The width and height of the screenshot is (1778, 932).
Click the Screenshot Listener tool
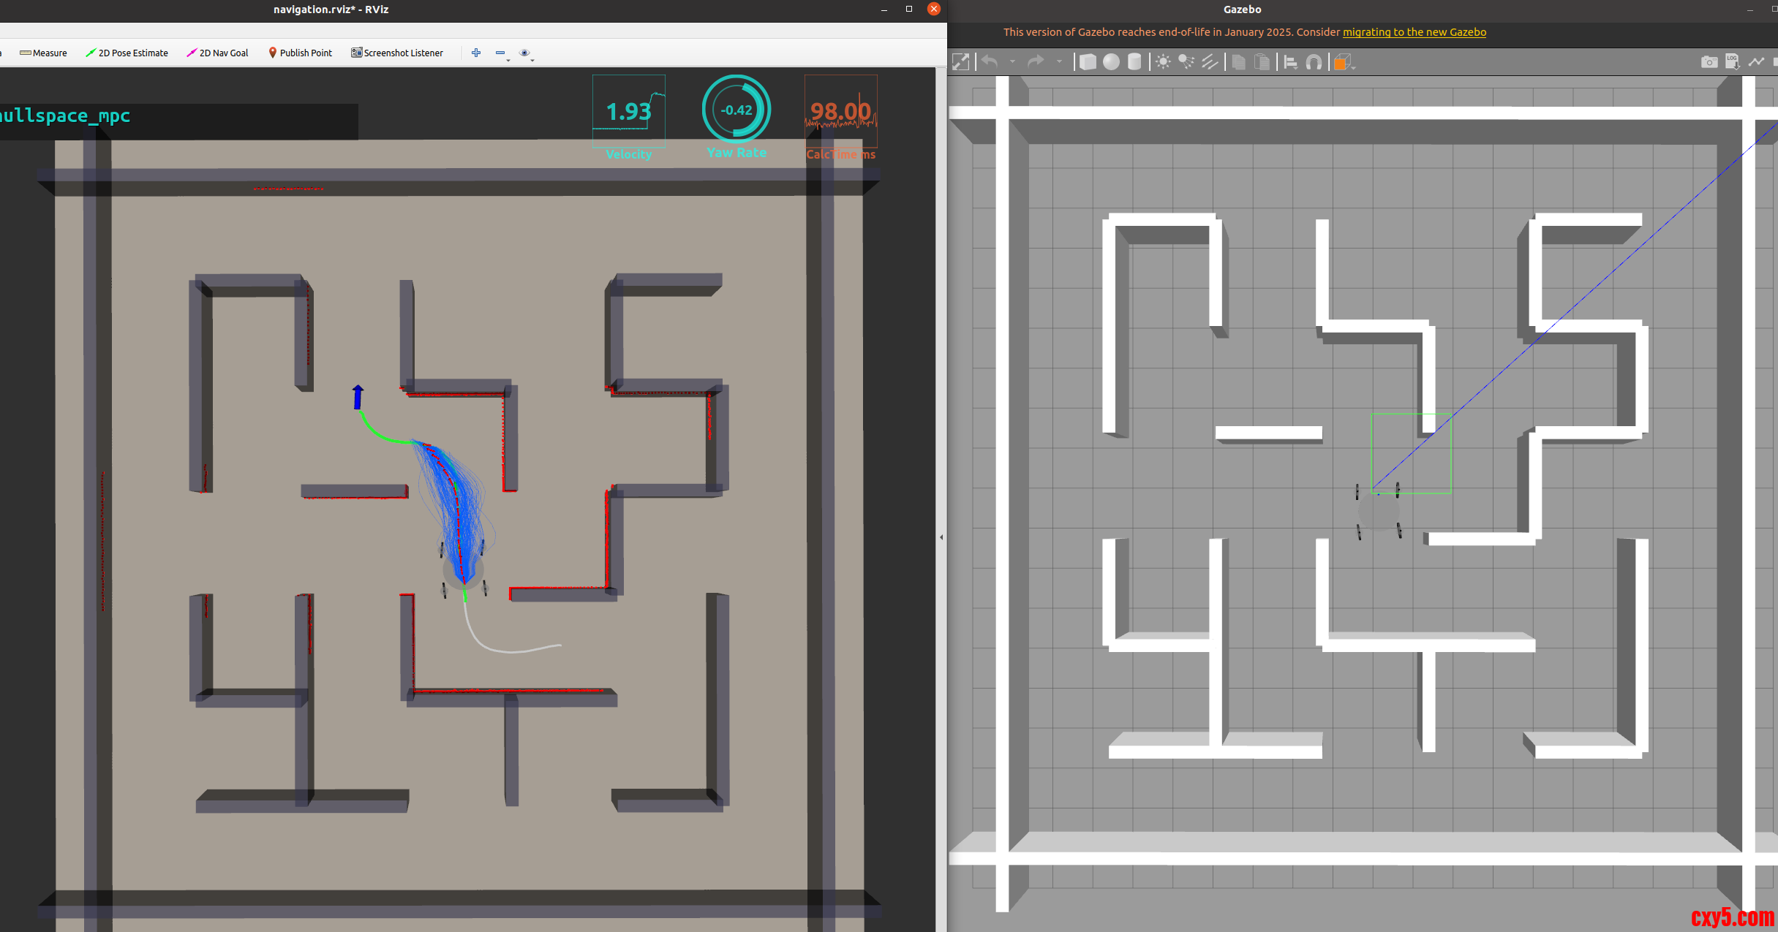[397, 53]
